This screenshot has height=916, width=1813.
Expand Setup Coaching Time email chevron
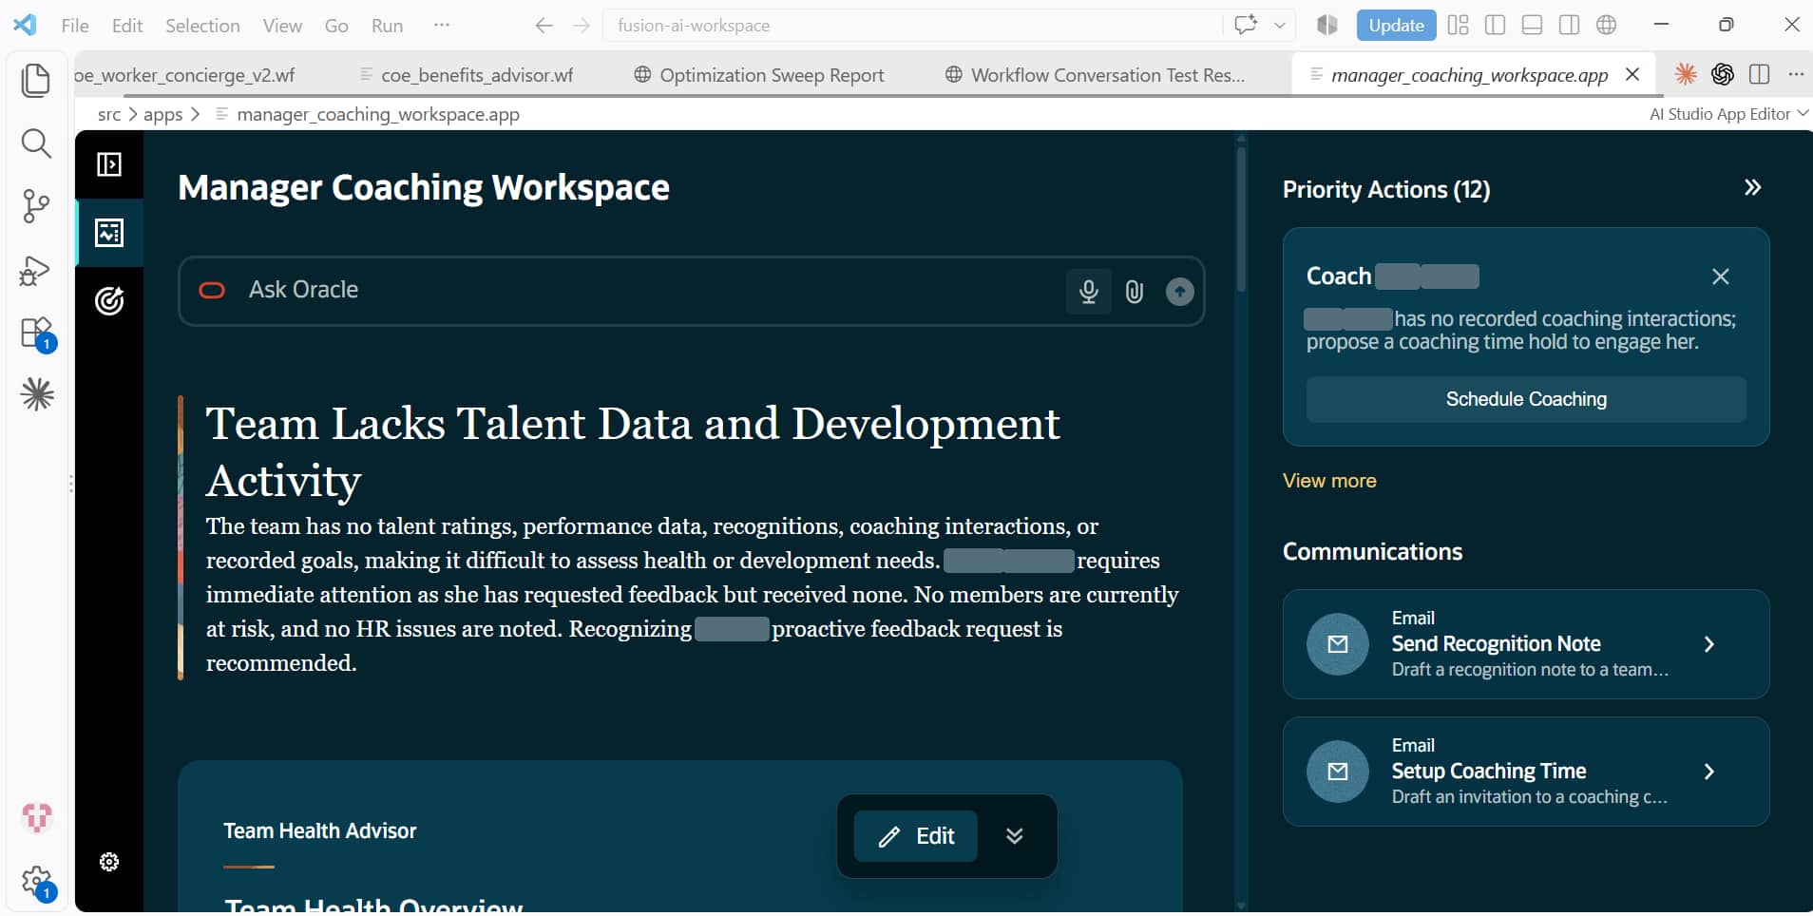(x=1708, y=772)
